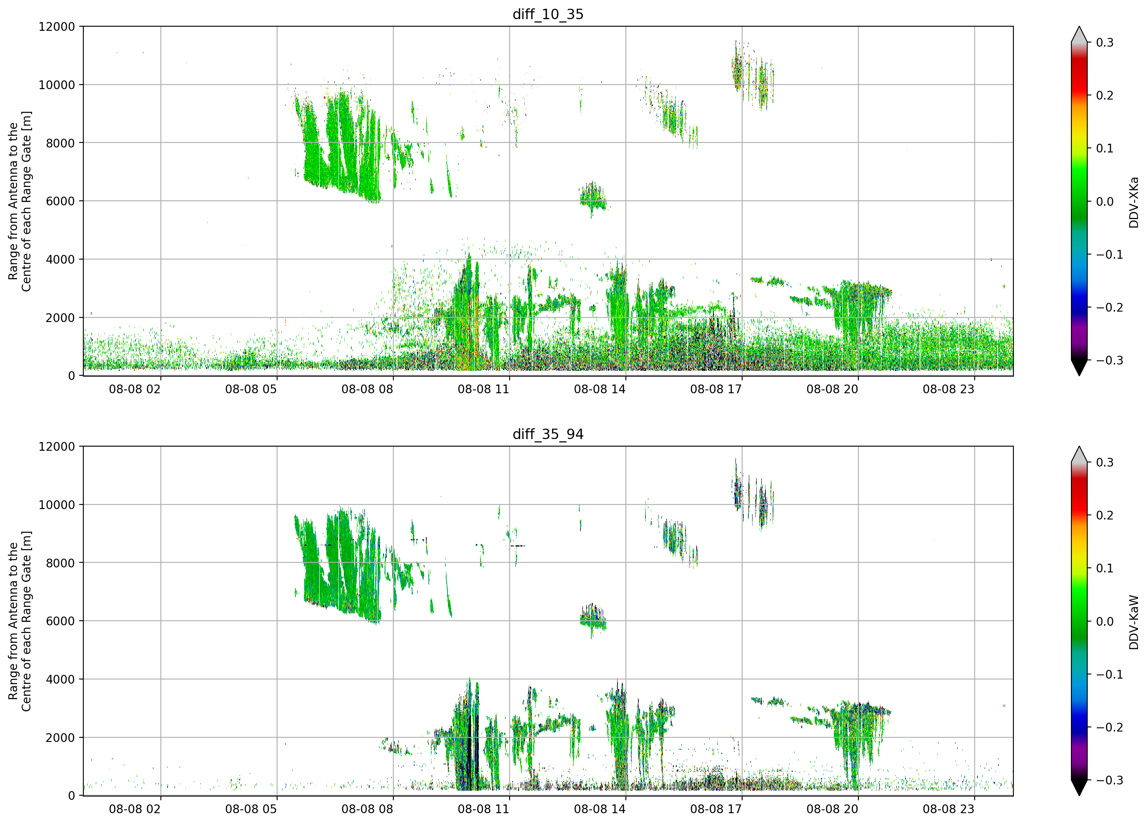Image resolution: width=1148 pixels, height=824 pixels.
Task: Click the 12000 y-tick in diff_10_35
Action: click(57, 26)
